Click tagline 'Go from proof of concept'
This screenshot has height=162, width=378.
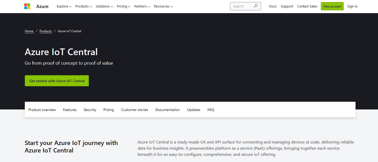(x=69, y=63)
